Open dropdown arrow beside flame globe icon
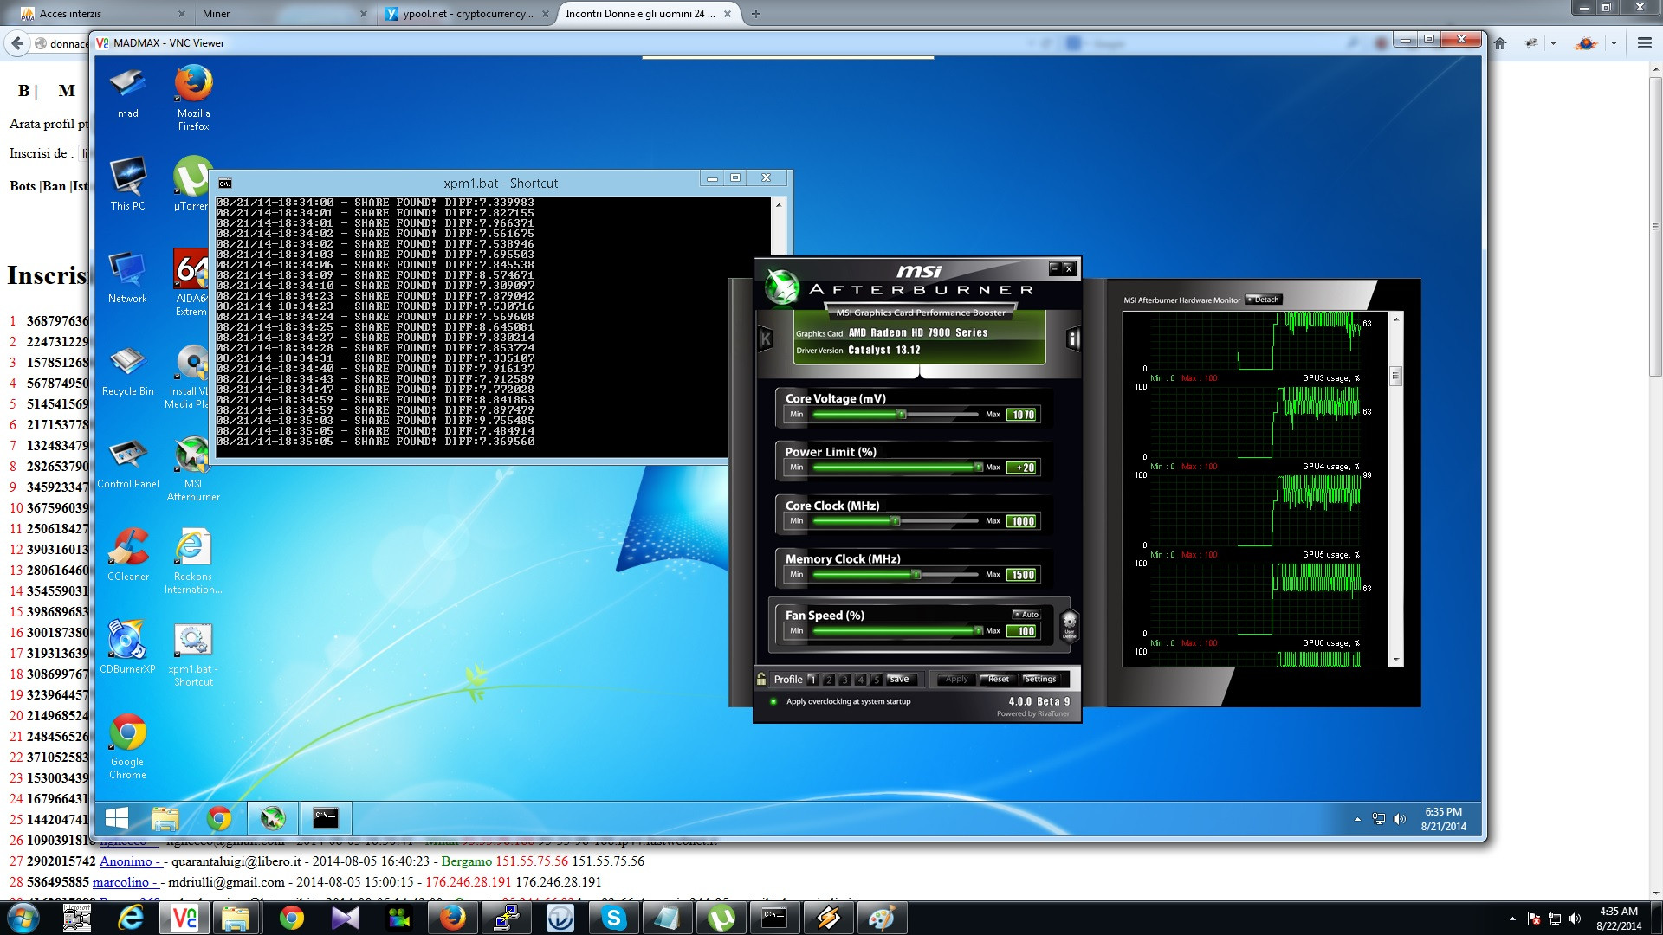 1614,43
